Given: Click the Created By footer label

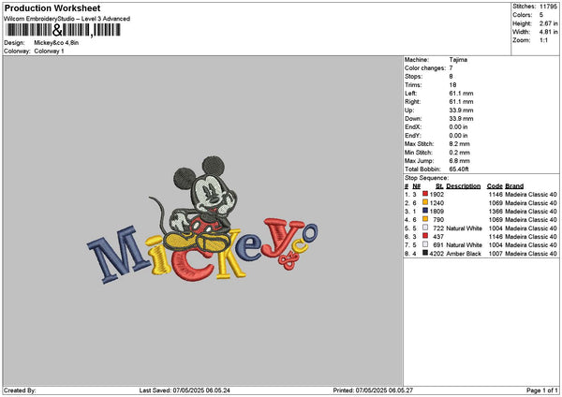Looking at the screenshot, I should pos(20,390).
